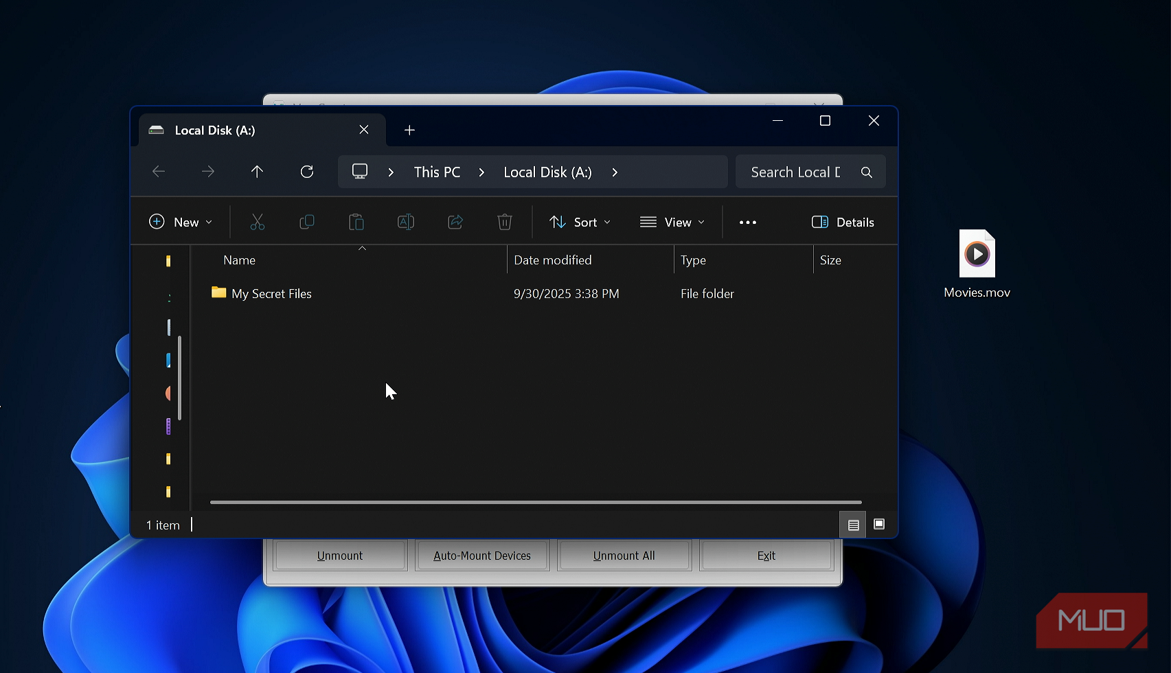The height and width of the screenshot is (673, 1171).
Task: Click the Delete trash icon
Action: (505, 222)
